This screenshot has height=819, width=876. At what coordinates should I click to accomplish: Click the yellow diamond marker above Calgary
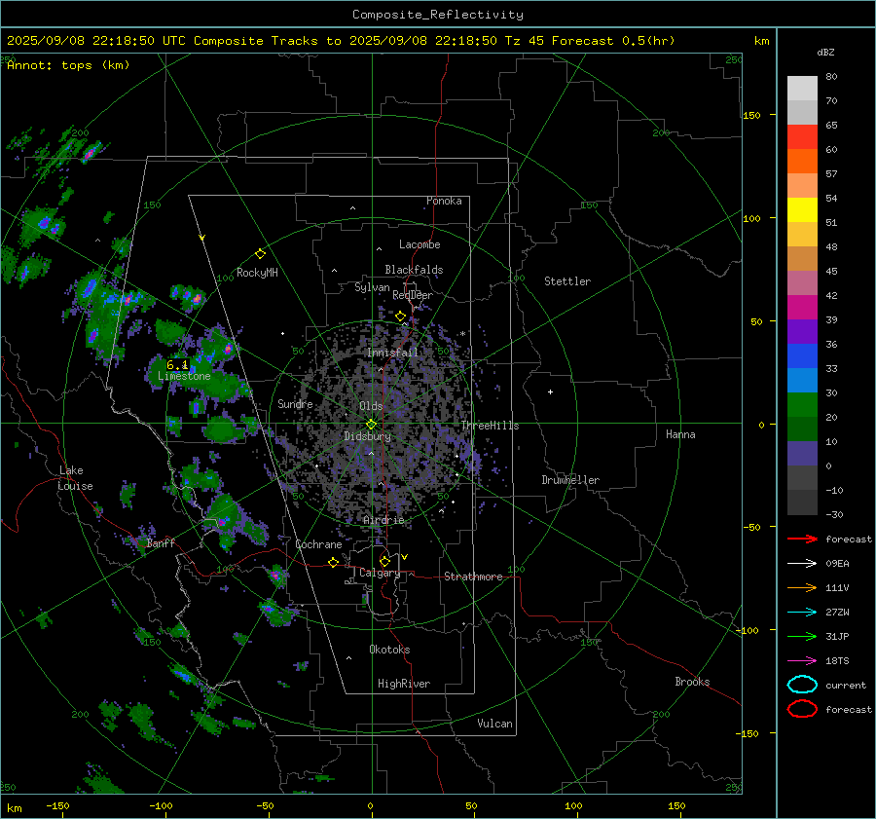pos(384,561)
